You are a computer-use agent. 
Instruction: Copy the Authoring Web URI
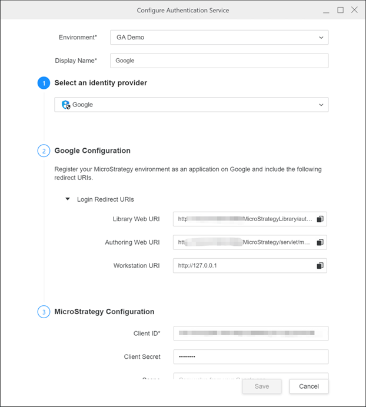320,242
